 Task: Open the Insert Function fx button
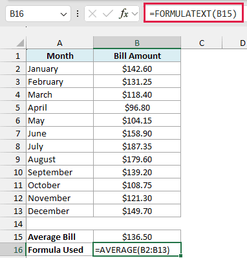click(124, 14)
